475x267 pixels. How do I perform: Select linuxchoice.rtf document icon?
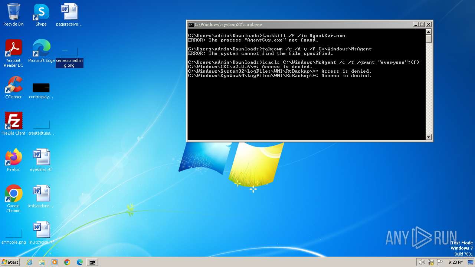tap(41, 233)
